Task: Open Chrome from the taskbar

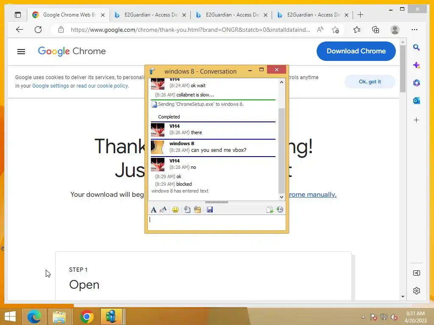Action: point(86,317)
